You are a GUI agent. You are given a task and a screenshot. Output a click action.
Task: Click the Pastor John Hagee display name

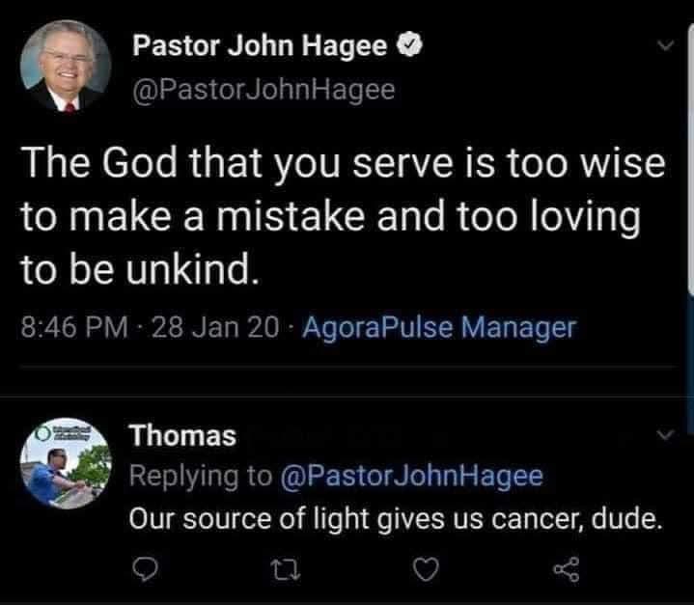click(x=259, y=45)
